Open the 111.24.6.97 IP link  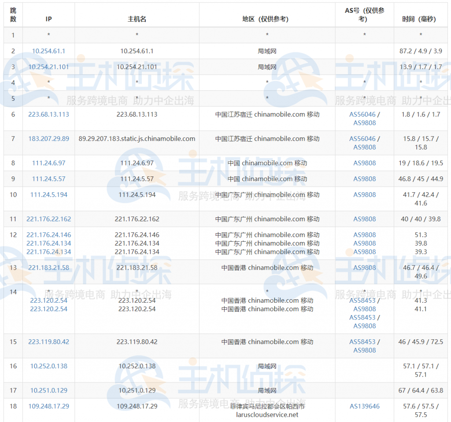click(x=48, y=163)
